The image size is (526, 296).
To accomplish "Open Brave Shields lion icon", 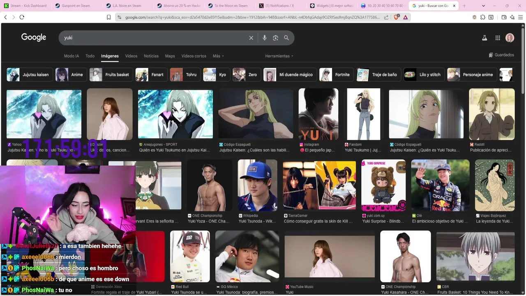I will point(397,17).
